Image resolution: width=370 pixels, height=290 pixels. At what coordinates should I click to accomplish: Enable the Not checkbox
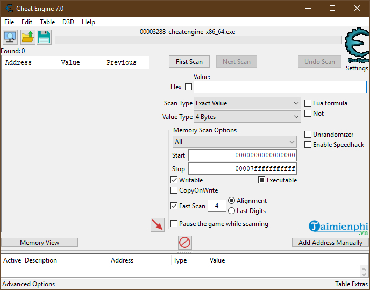coord(308,114)
